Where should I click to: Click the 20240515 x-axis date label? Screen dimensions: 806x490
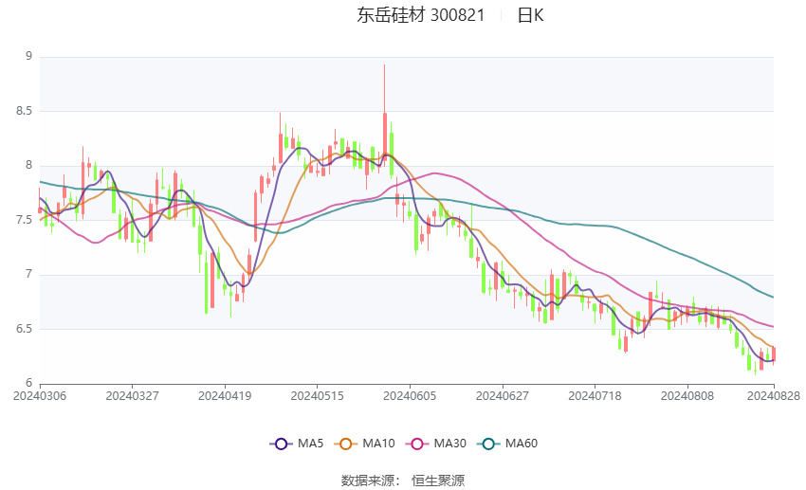click(317, 396)
